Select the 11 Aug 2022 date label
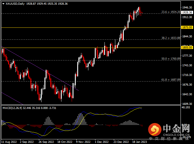Image resolution: width=194 pixels, height=144 pixels. tap(9, 142)
